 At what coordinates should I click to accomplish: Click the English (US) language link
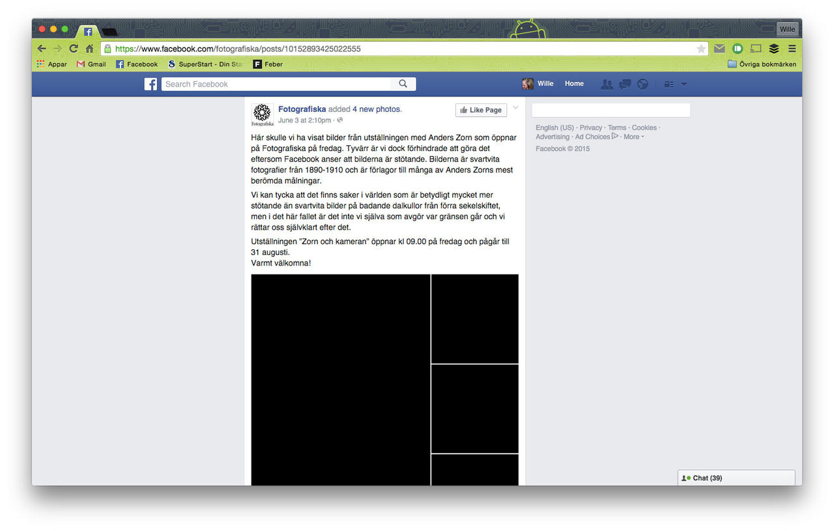(x=554, y=128)
